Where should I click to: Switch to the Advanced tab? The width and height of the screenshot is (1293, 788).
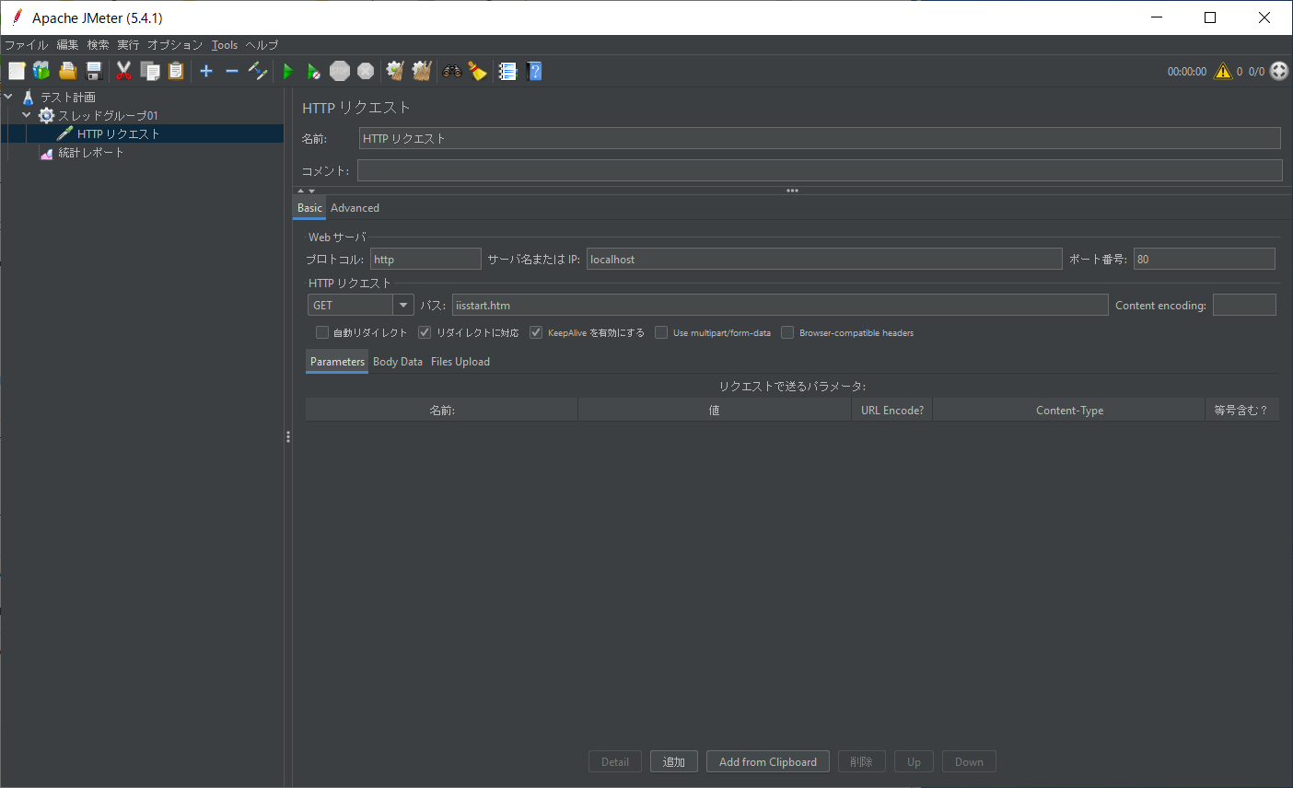(355, 208)
